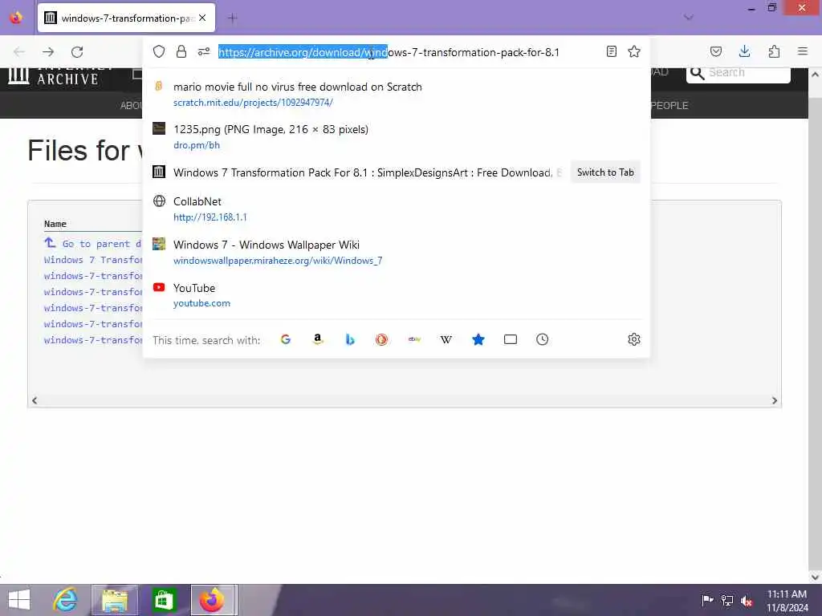Open the network tray icon

click(727, 600)
